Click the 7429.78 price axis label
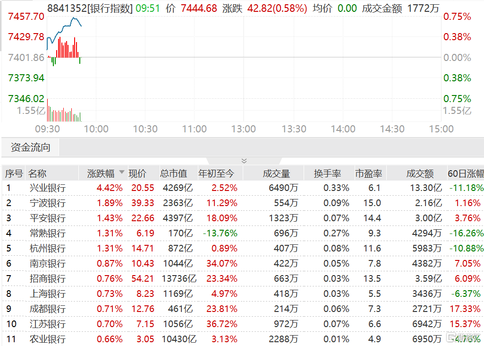484x346 pixels. pos(26,37)
